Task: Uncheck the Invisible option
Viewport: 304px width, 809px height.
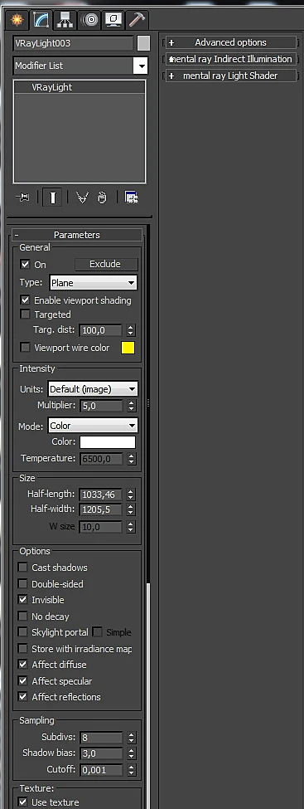Action: [x=22, y=600]
